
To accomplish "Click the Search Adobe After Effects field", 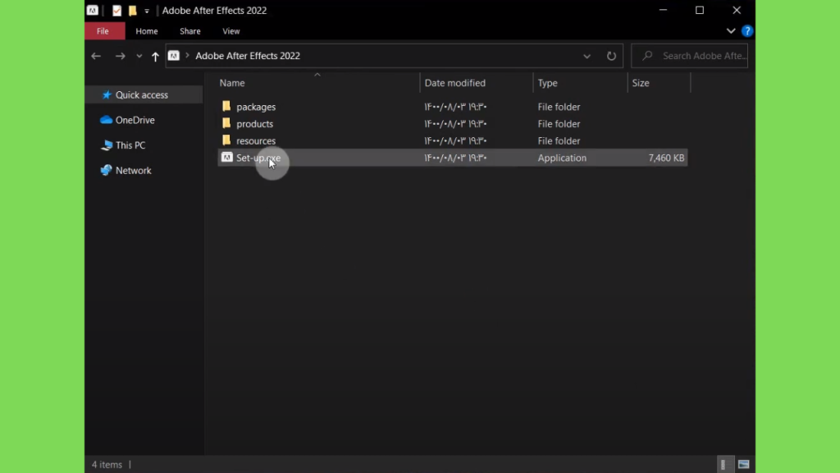I will (x=689, y=56).
